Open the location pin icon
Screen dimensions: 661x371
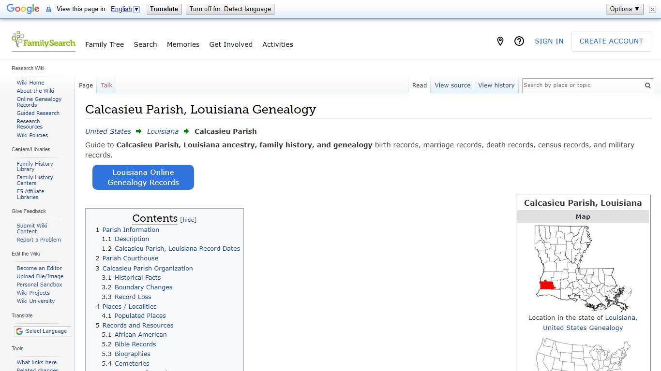pyautogui.click(x=500, y=42)
